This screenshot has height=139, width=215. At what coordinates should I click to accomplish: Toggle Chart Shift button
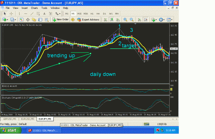pos(146,20)
